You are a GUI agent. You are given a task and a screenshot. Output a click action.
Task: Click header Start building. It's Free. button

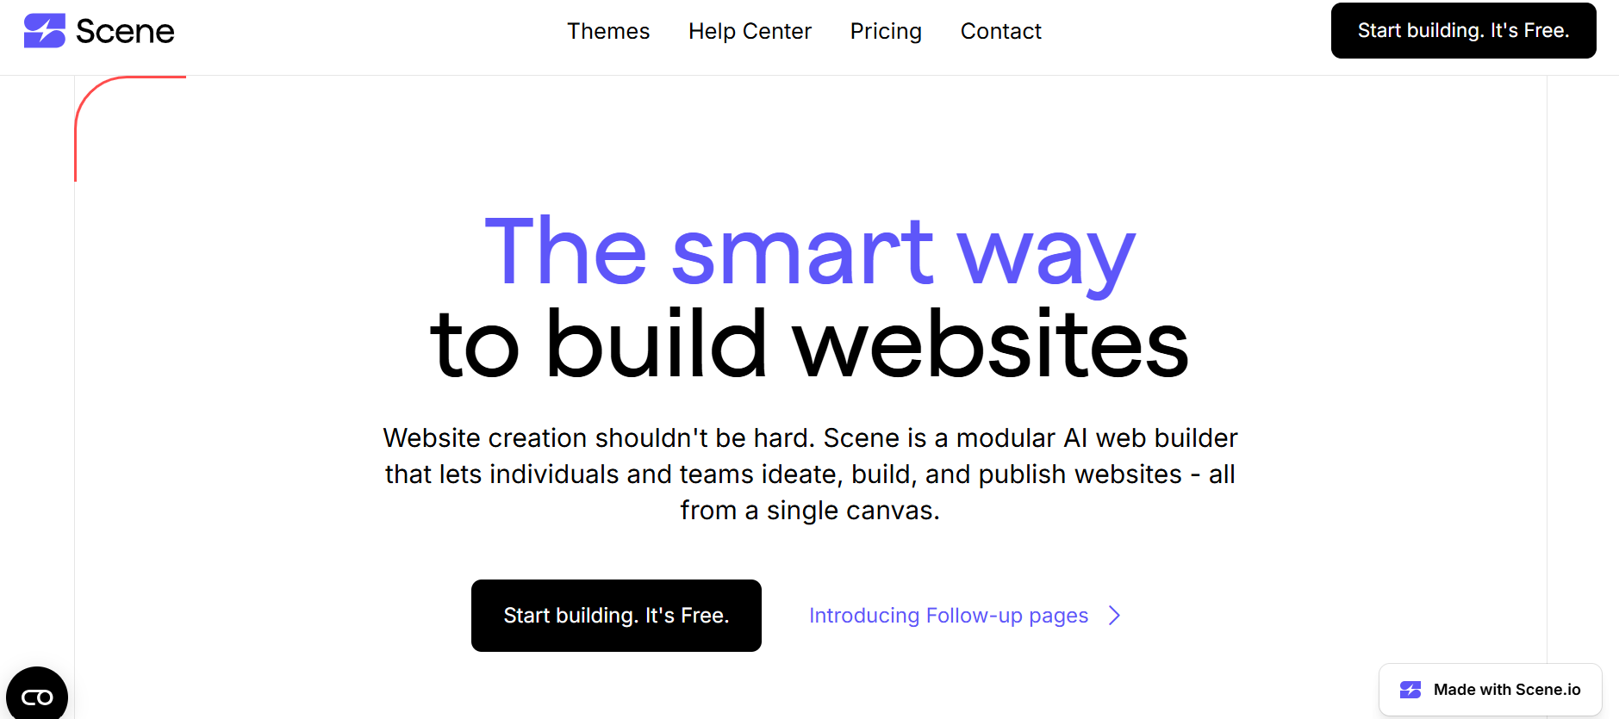click(x=1463, y=31)
